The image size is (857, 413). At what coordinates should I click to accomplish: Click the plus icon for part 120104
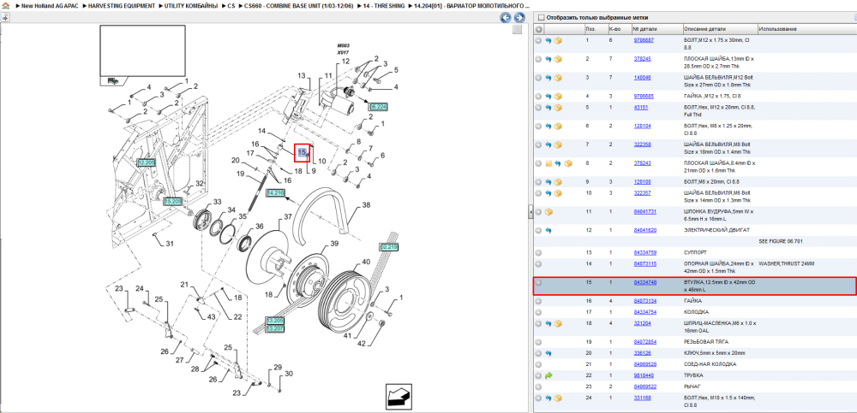click(x=538, y=126)
